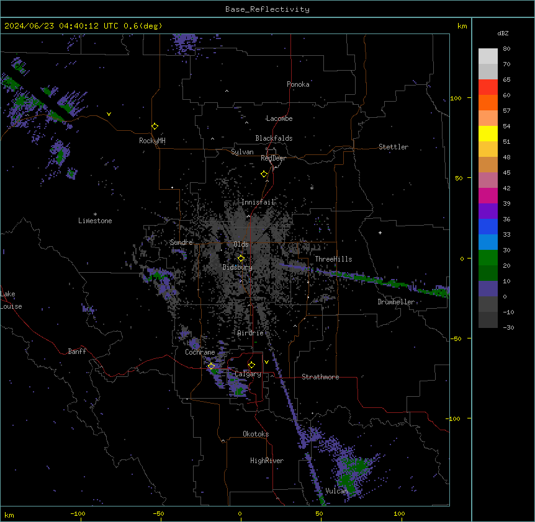Click the Limestone label
The image size is (535, 522).
95,221
